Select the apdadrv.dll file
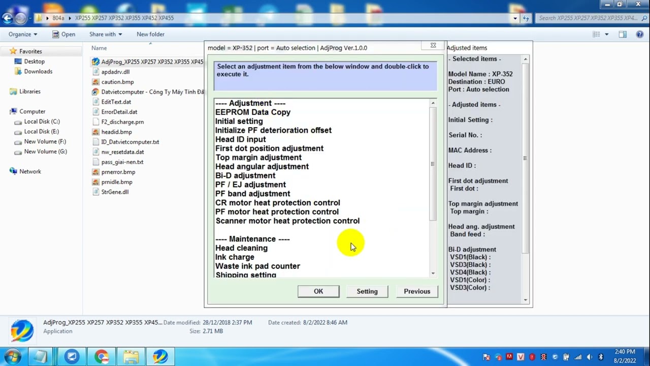The image size is (650, 366). click(x=115, y=72)
